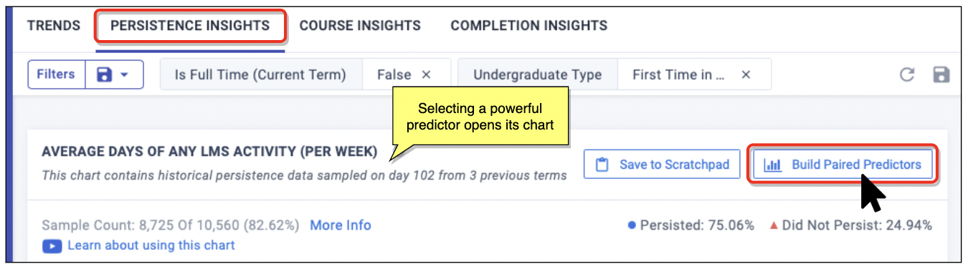968x269 pixels.
Task: Open the Trends tab
Action: click(54, 26)
